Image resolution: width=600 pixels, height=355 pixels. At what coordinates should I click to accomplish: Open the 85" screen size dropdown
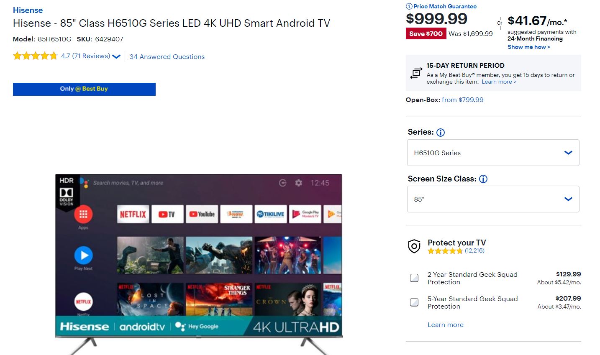493,199
